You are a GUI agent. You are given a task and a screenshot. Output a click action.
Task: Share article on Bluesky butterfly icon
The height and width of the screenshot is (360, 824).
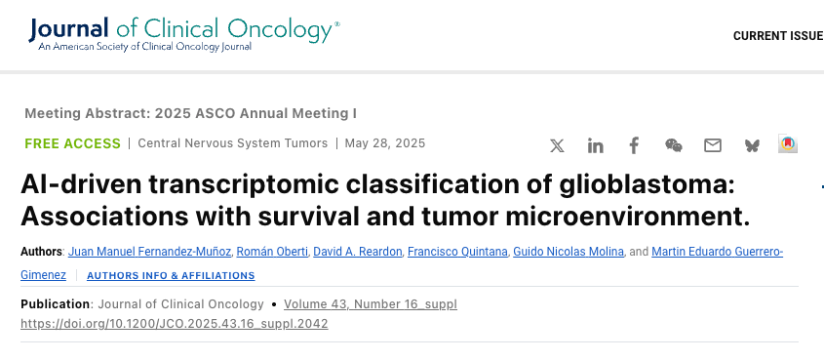coord(752,145)
